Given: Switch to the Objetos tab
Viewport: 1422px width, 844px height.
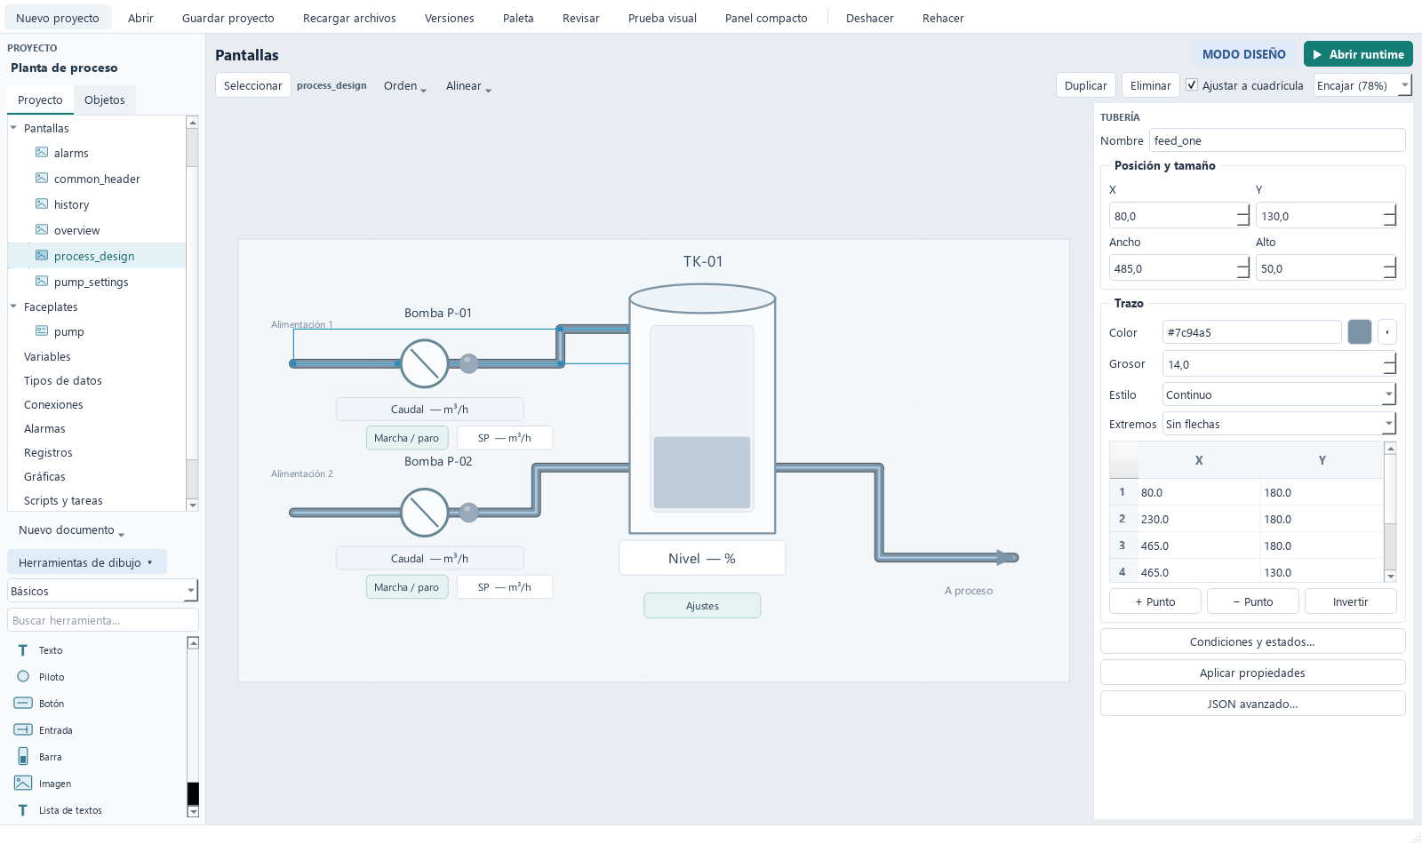Looking at the screenshot, I should [x=104, y=100].
